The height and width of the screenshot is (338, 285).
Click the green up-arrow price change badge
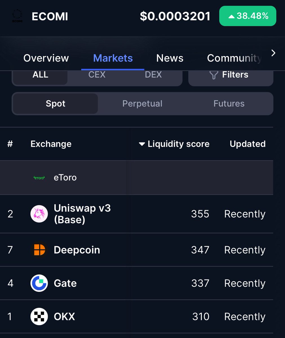pyautogui.click(x=248, y=16)
